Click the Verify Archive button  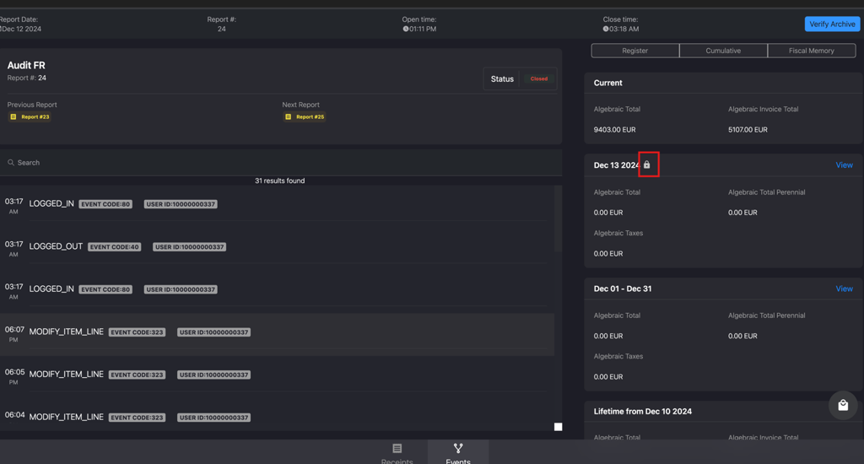(832, 24)
